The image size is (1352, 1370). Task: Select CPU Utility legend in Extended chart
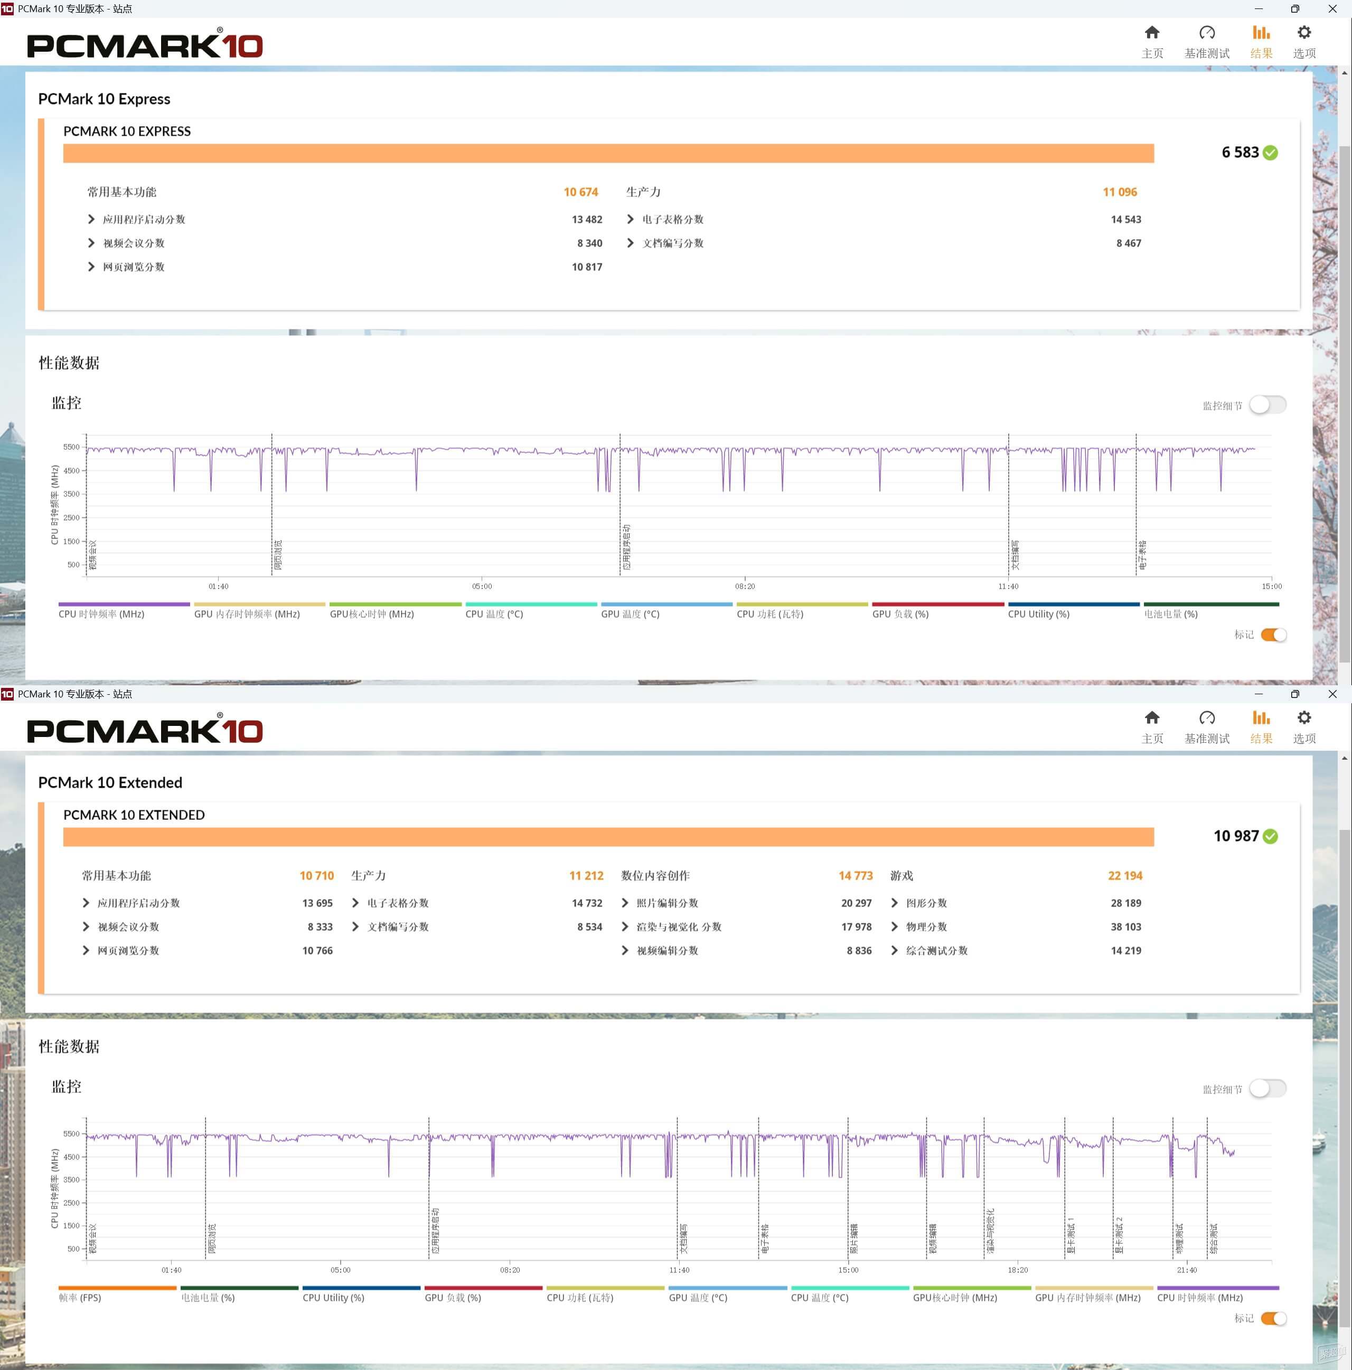(362, 1294)
